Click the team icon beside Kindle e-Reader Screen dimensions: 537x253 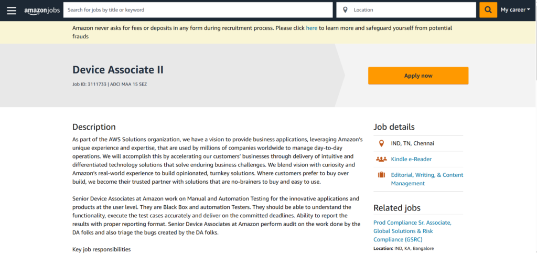point(381,159)
